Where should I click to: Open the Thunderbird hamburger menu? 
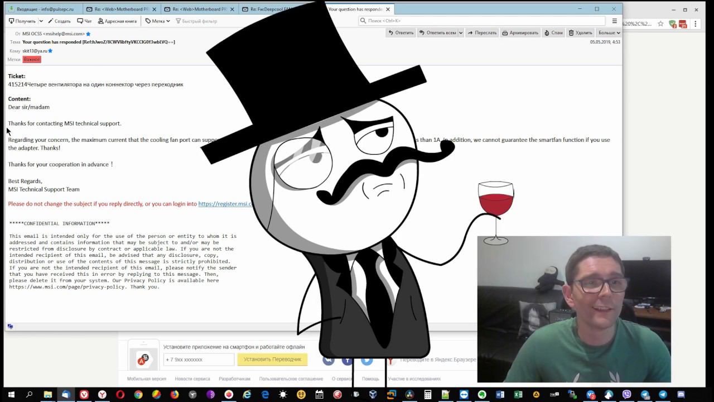point(615,21)
